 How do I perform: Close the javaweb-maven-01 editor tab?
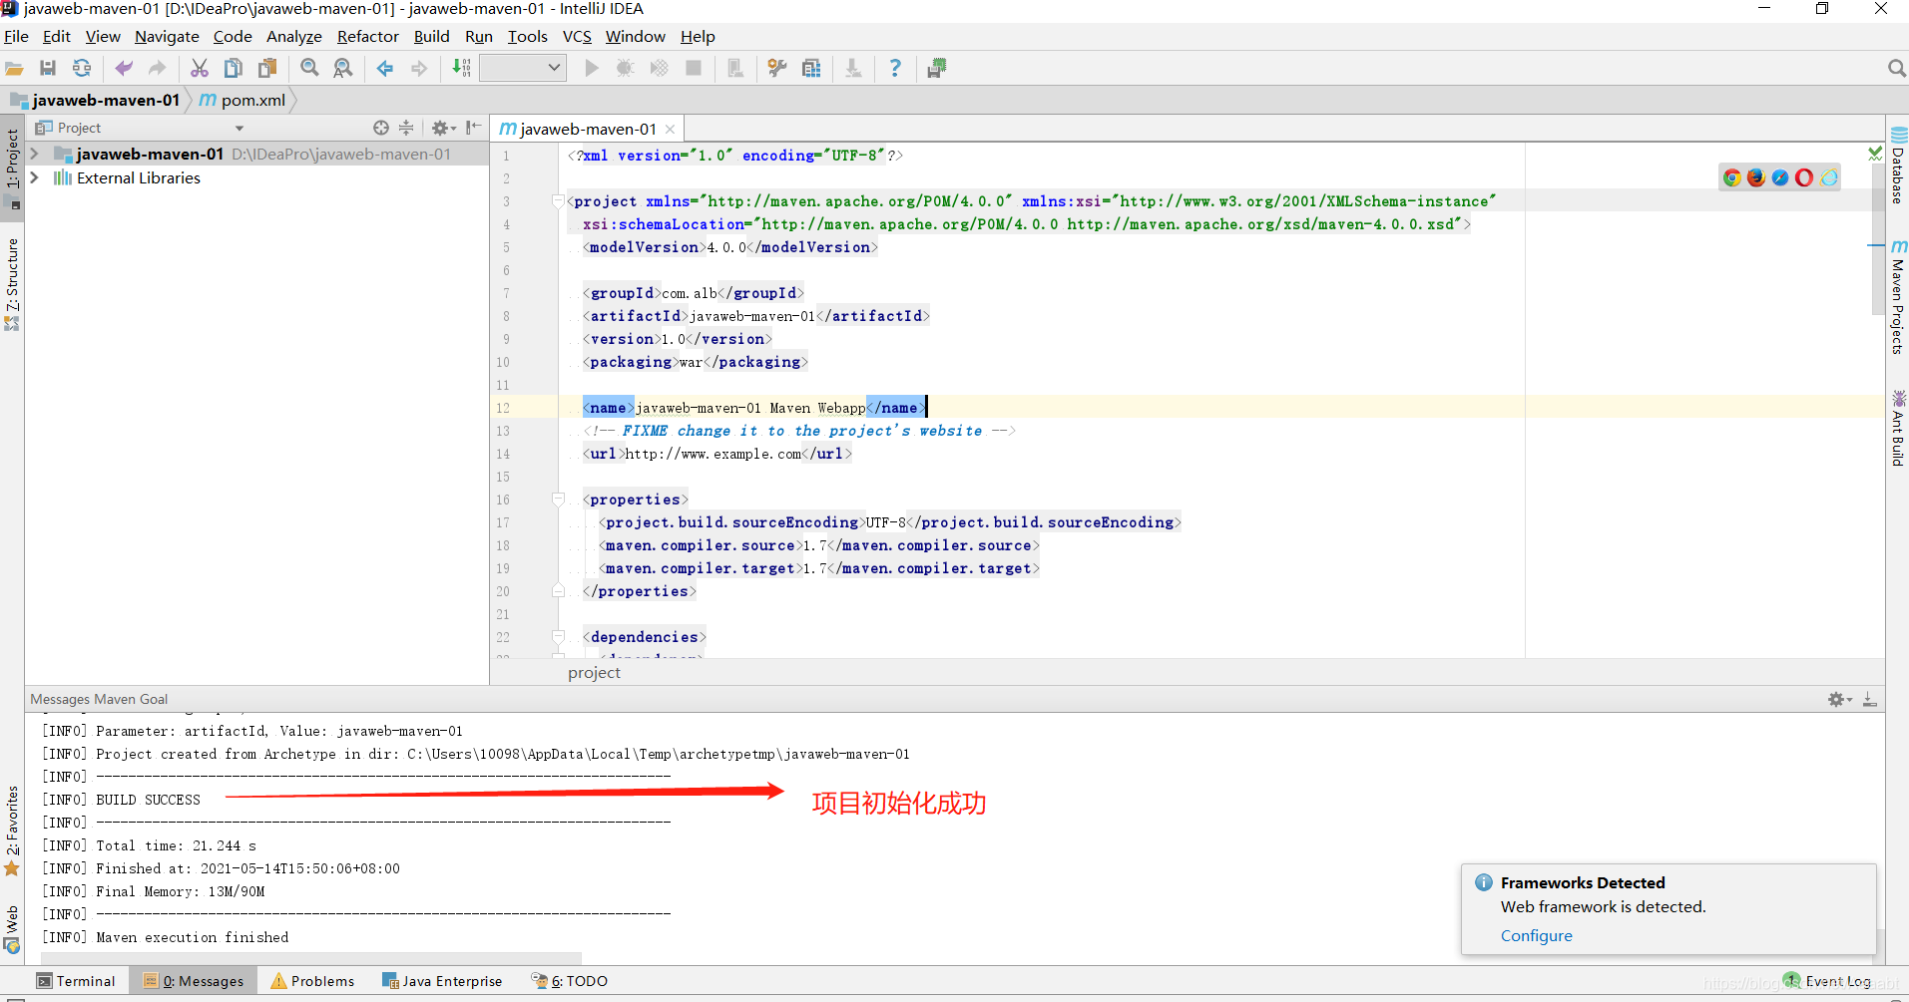670,130
